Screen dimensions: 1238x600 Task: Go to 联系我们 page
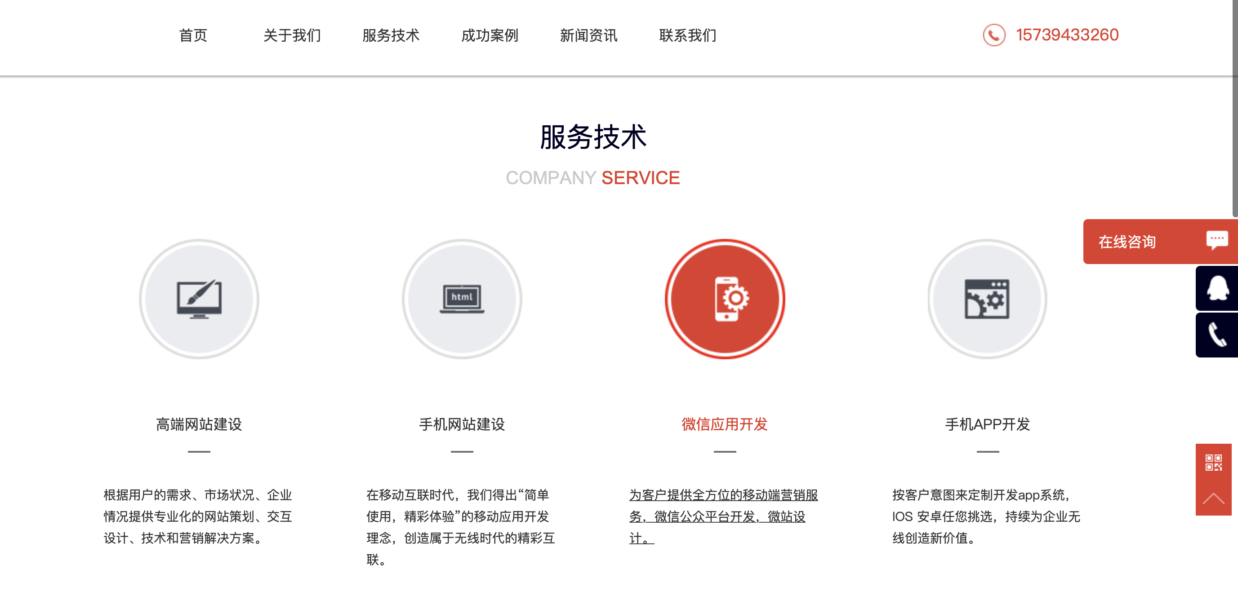(688, 35)
